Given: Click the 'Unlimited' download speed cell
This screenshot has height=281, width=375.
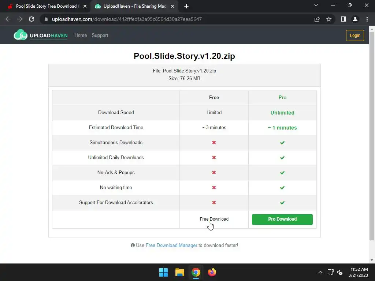Looking at the screenshot, I should [x=282, y=113].
